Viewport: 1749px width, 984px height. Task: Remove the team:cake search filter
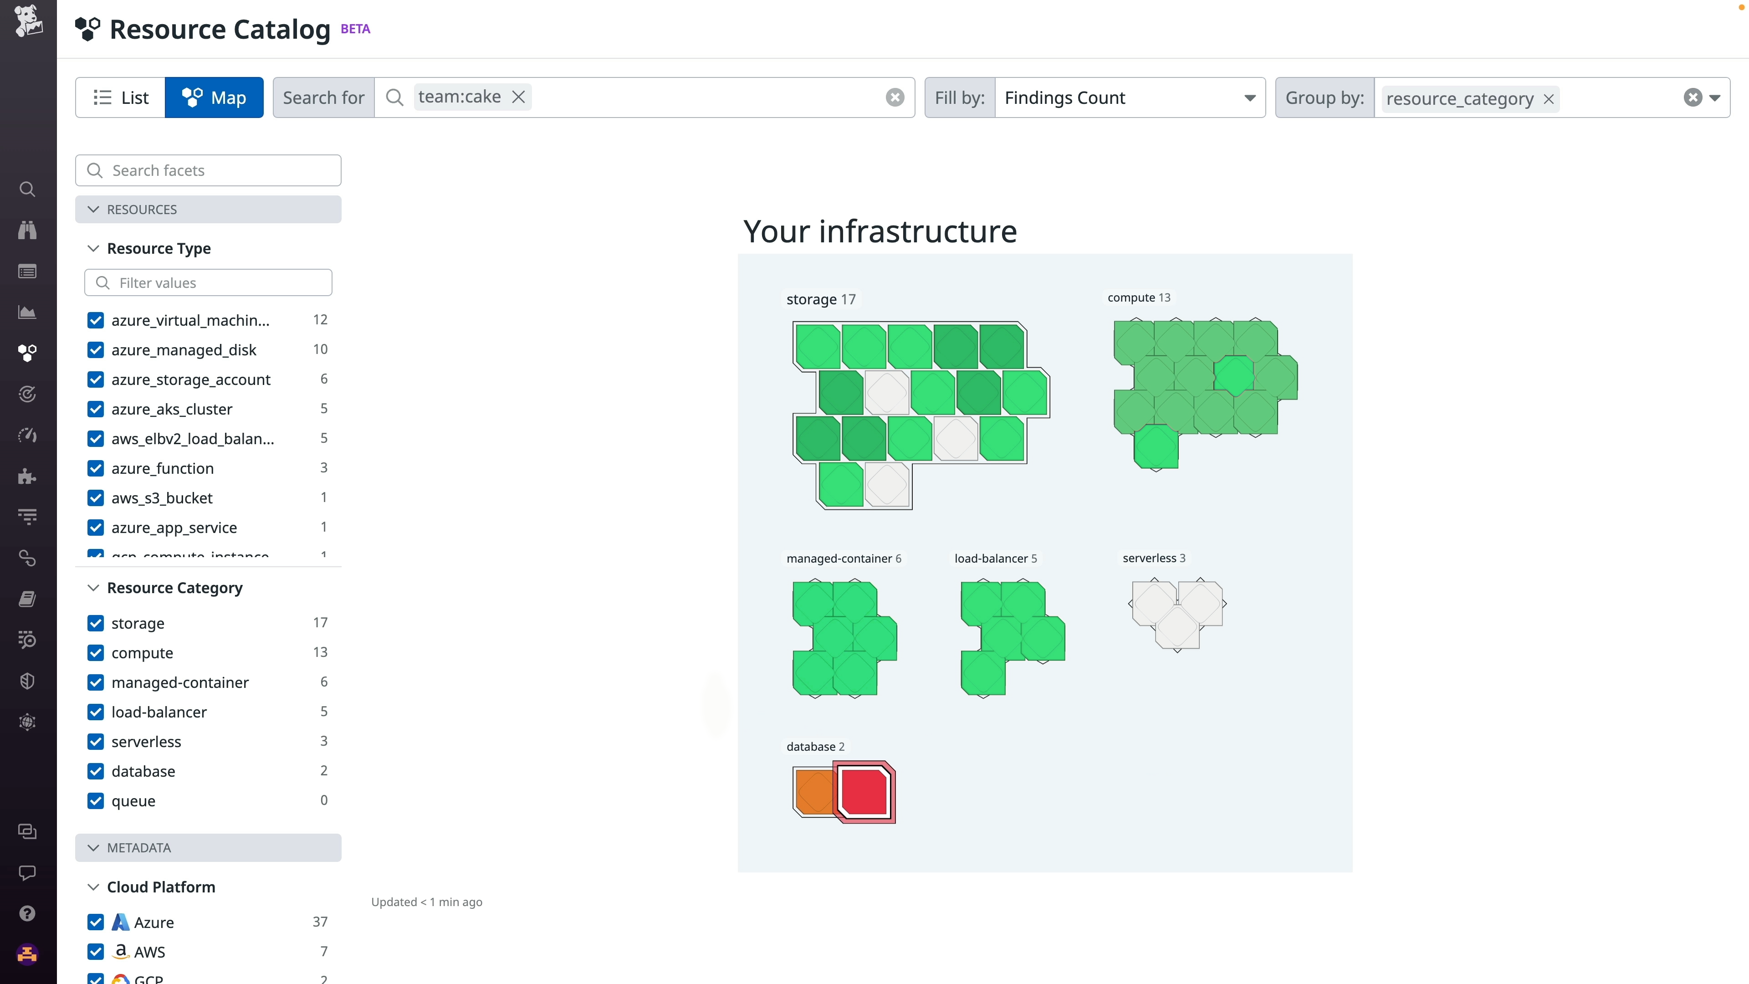tap(518, 97)
